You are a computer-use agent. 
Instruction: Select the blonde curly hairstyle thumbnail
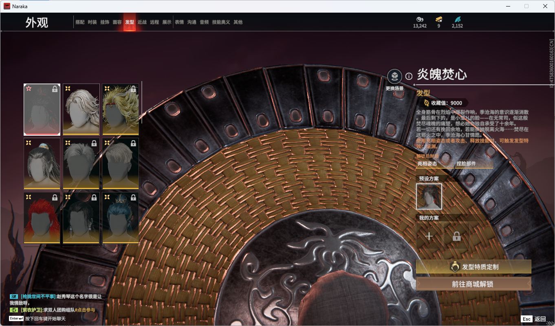[120, 109]
